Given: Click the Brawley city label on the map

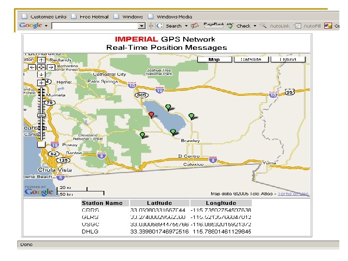Looking at the screenshot, I should click(x=190, y=141).
